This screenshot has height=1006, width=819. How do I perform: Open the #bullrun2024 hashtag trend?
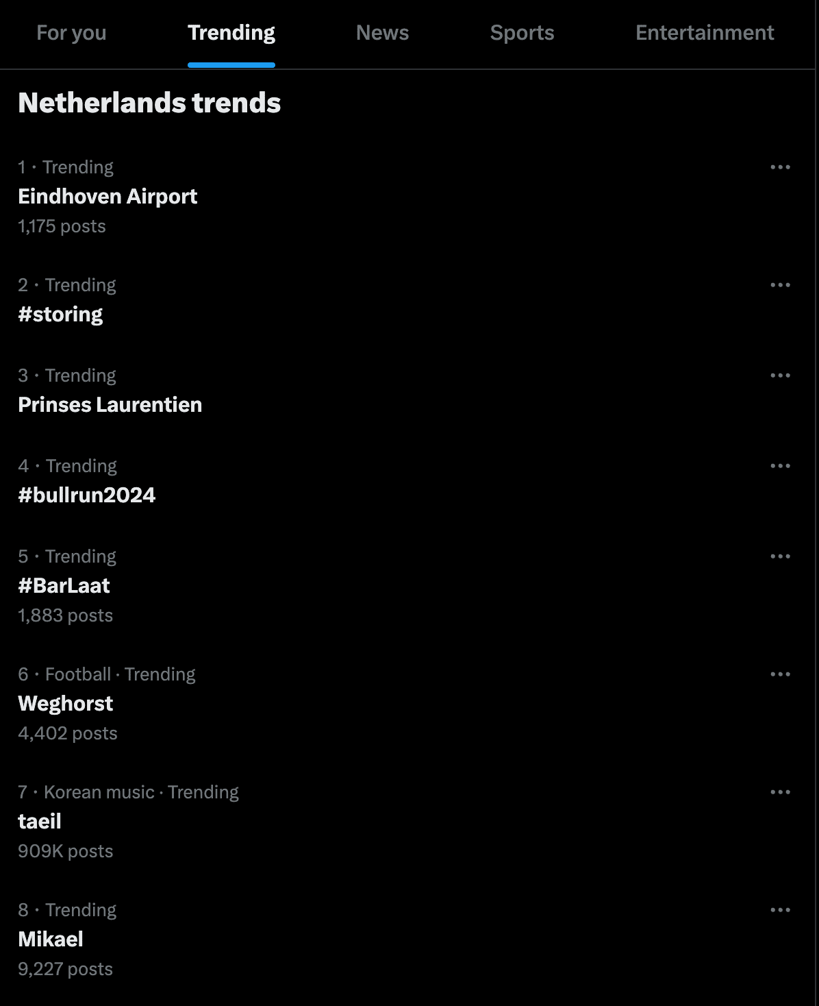tap(88, 495)
